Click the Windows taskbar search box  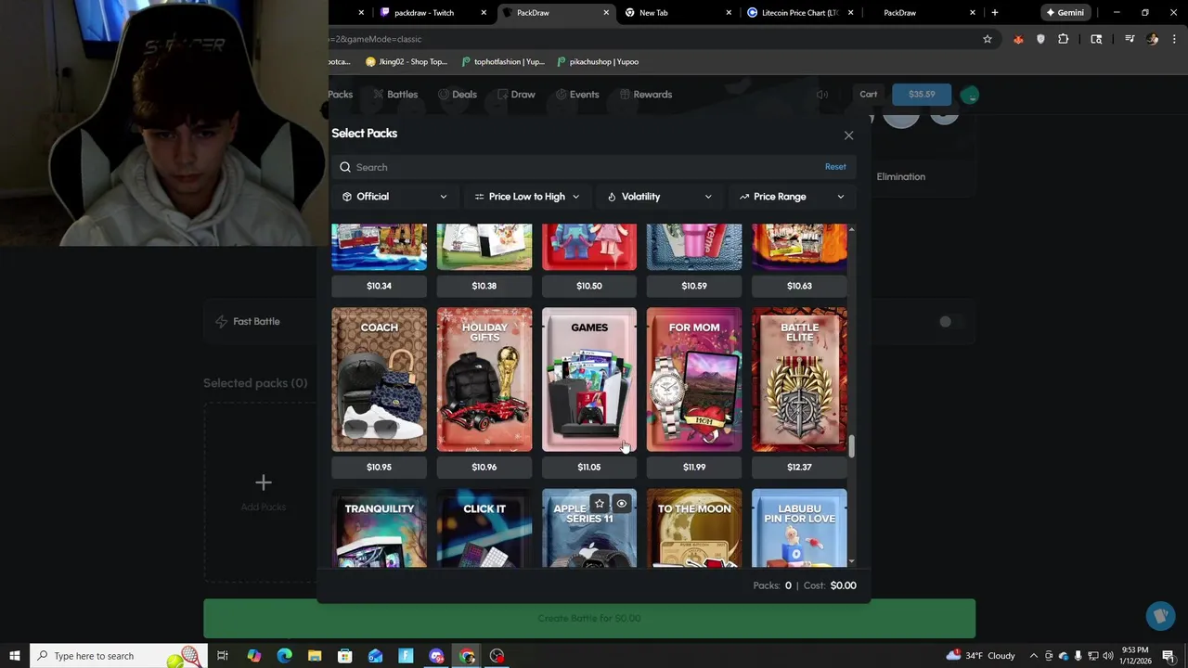(119, 656)
